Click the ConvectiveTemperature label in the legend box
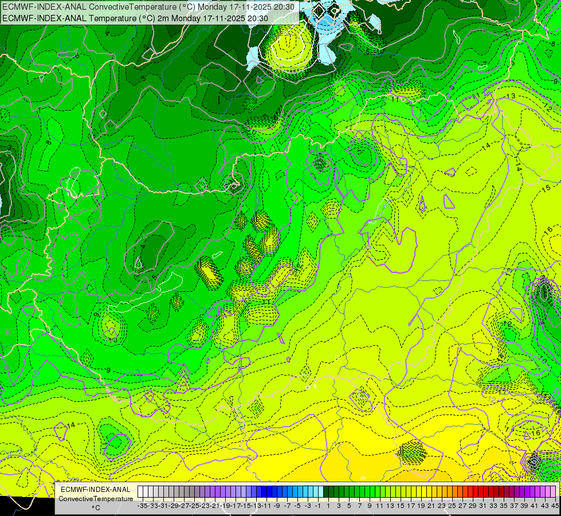 click(96, 498)
